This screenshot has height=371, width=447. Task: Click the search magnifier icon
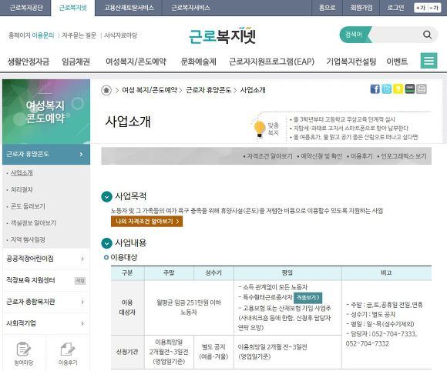tap(427, 35)
